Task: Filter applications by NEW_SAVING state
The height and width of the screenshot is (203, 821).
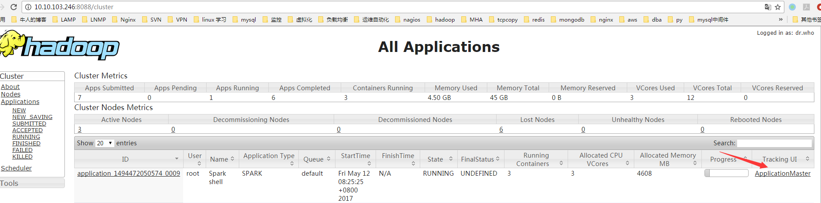Action: pos(32,117)
